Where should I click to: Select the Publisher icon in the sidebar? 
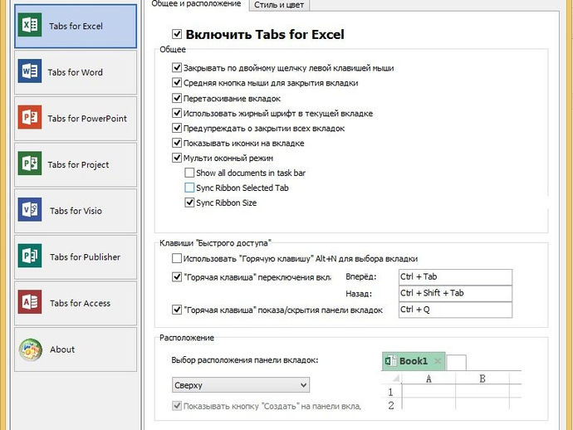click(30, 256)
